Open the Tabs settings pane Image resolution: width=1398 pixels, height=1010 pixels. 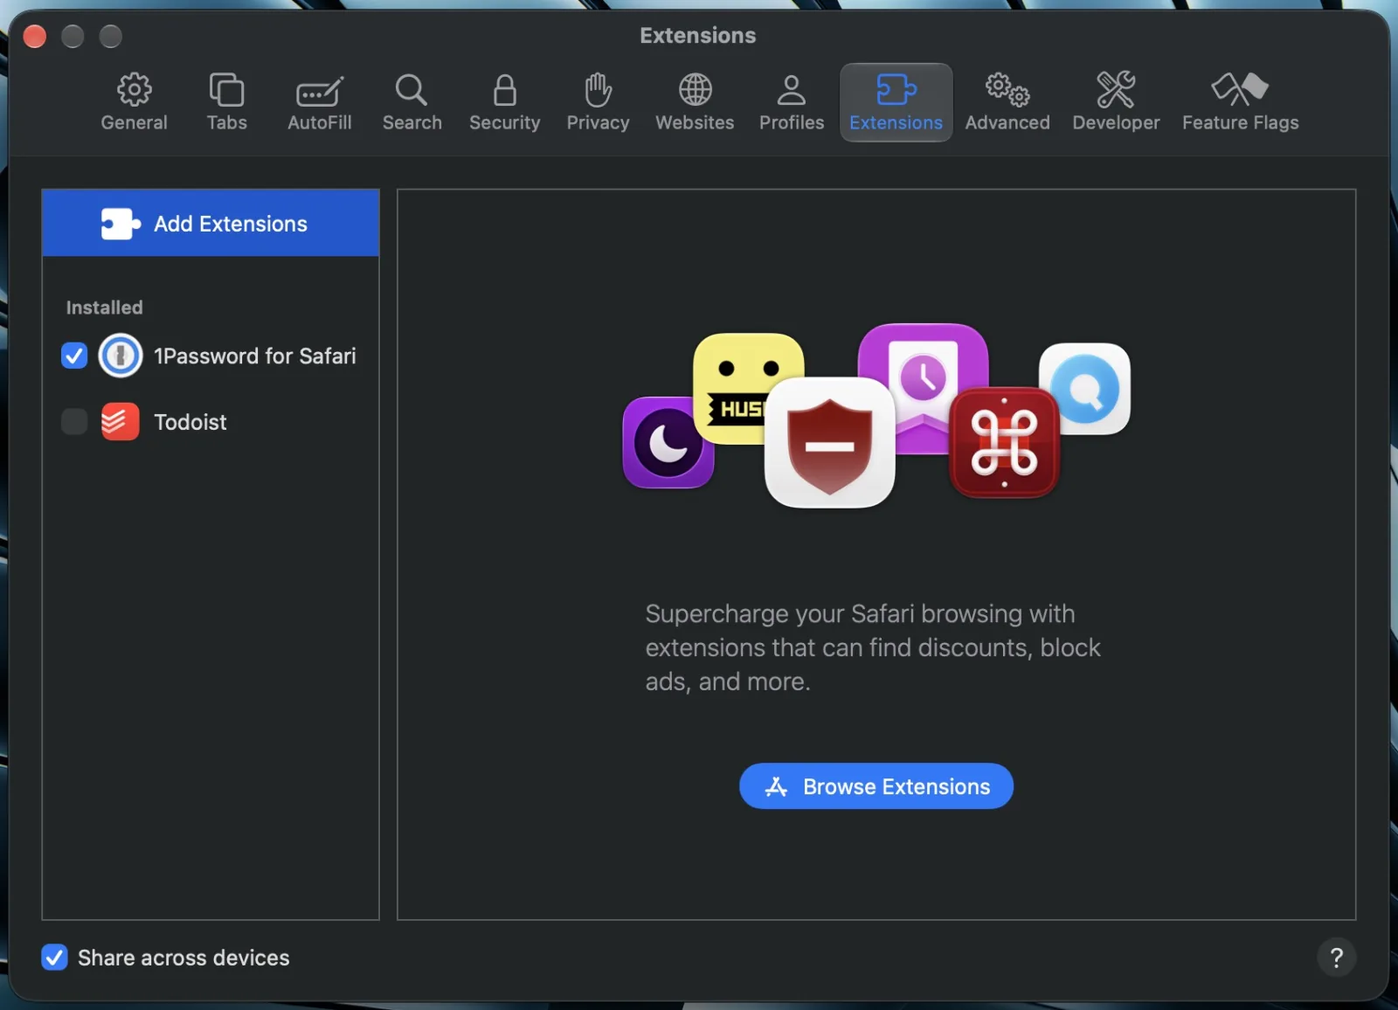coord(226,102)
